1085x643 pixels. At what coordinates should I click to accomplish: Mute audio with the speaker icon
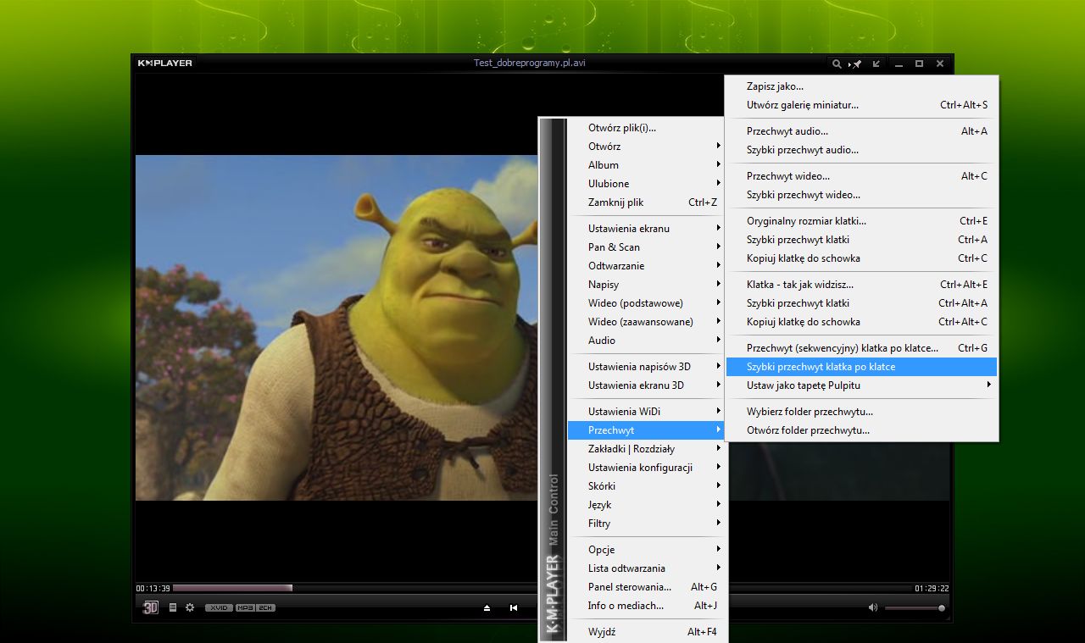873,607
